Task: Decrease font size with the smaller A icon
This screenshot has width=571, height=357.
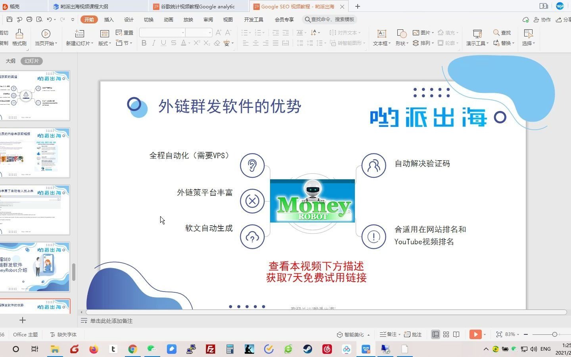Action: pos(228,33)
